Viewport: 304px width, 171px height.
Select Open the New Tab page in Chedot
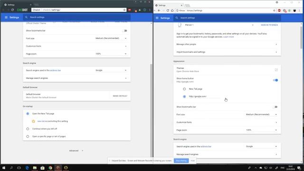[28, 114]
